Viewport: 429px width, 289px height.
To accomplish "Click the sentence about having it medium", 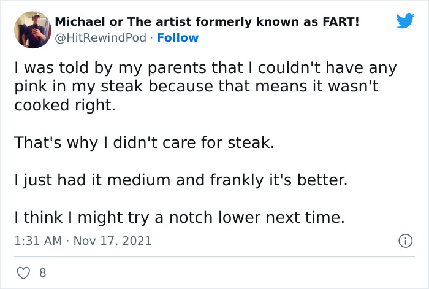I will coord(181,181).
